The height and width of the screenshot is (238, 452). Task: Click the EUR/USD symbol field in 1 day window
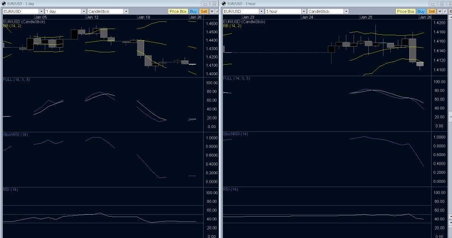tap(21, 11)
